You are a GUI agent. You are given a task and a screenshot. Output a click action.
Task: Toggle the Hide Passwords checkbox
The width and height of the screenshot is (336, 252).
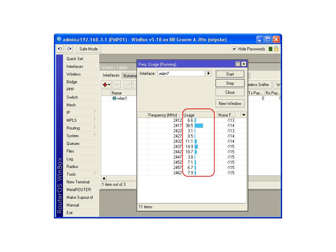click(x=234, y=49)
